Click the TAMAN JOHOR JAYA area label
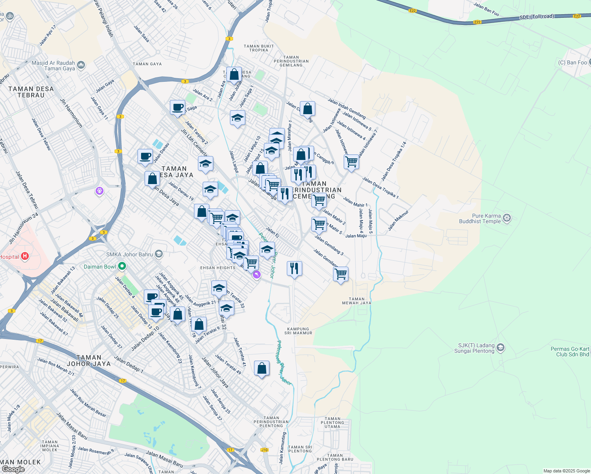Viewport: 591px width, 474px height. pyautogui.click(x=89, y=361)
